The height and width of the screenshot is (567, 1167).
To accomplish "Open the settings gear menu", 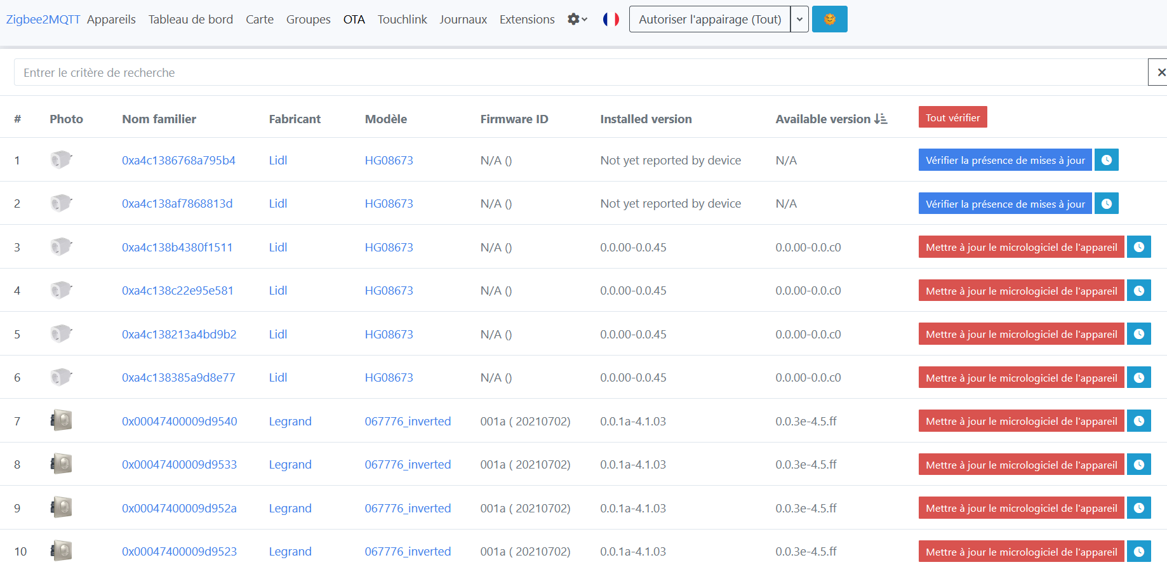I will point(577,19).
